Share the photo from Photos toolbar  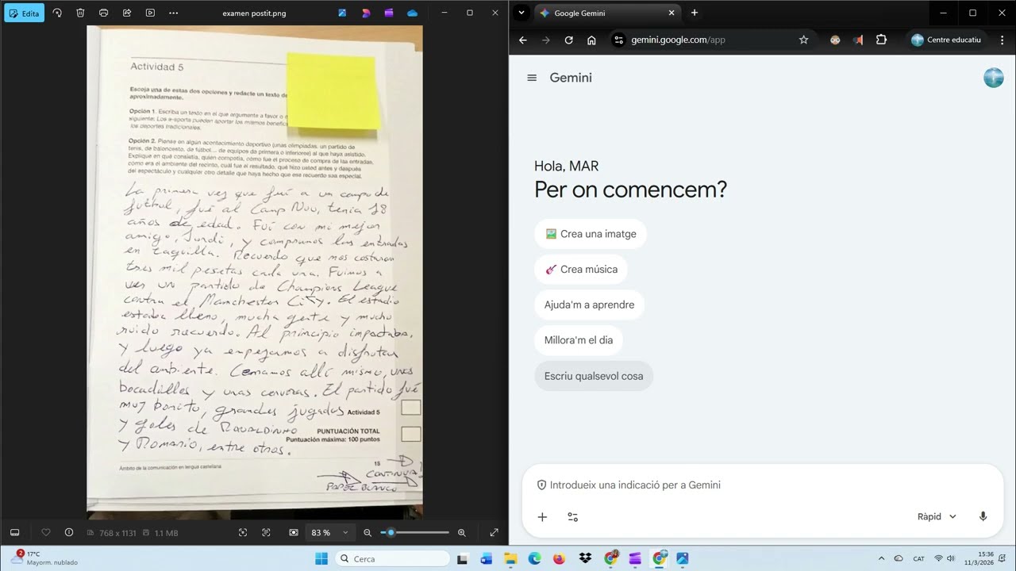pos(127,13)
